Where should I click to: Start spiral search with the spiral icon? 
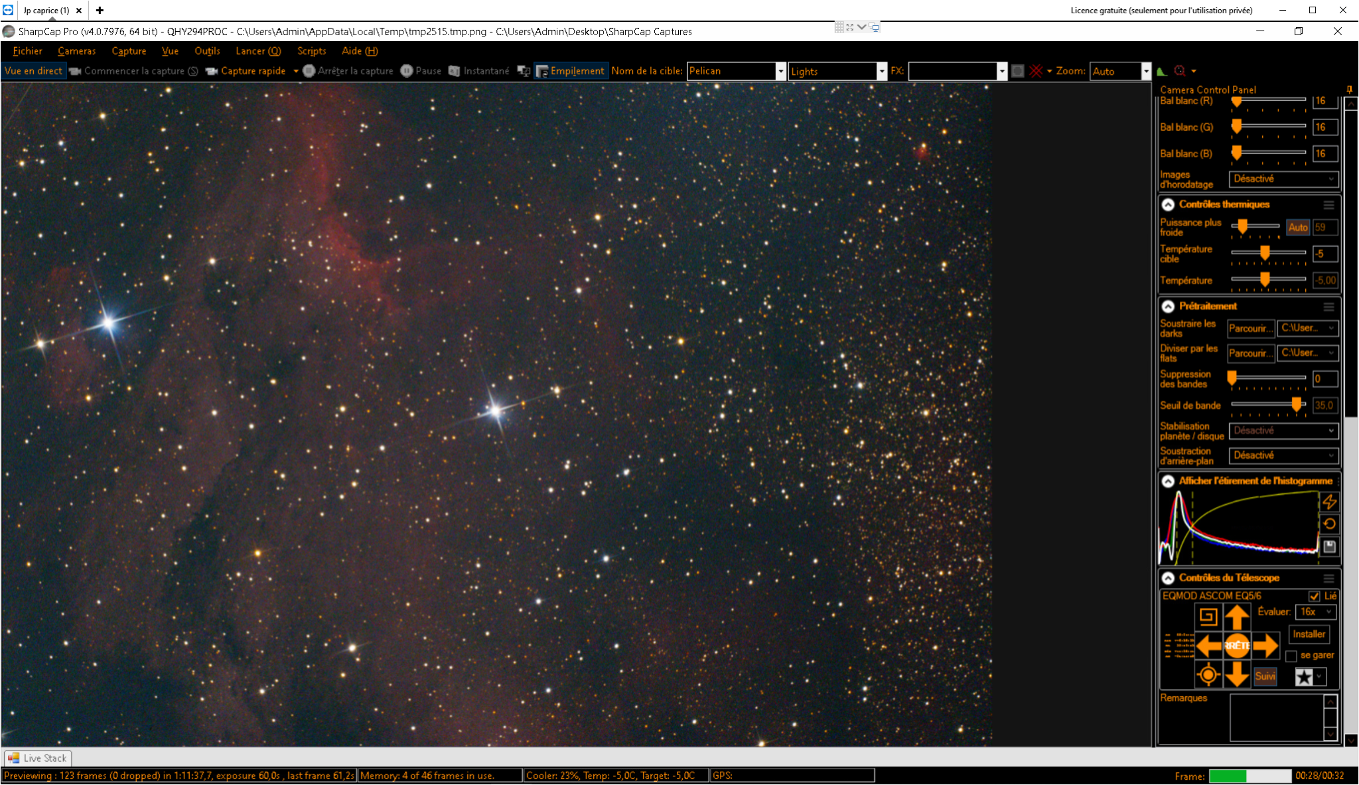click(1208, 617)
